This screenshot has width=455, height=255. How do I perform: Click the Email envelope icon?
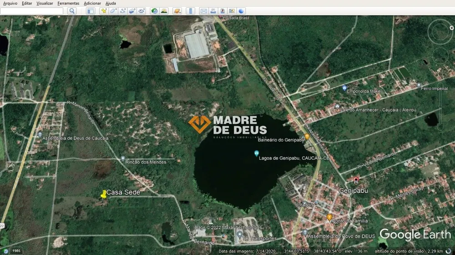(x=204, y=11)
